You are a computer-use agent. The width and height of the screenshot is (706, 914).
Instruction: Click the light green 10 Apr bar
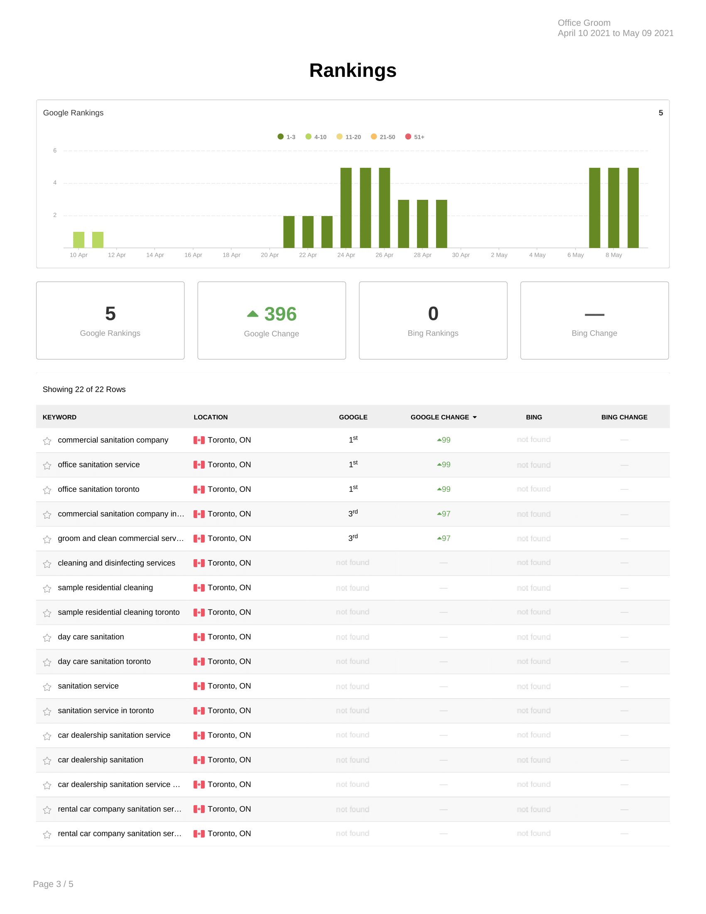[78, 240]
